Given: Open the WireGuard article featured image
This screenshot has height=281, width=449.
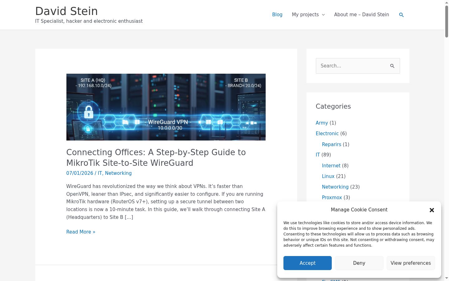Looking at the screenshot, I should (166, 107).
